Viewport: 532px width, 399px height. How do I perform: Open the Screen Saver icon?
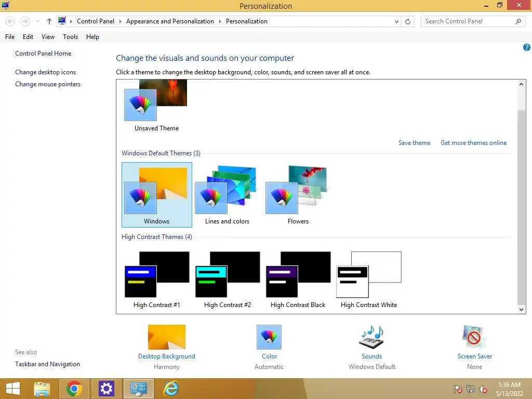474,337
